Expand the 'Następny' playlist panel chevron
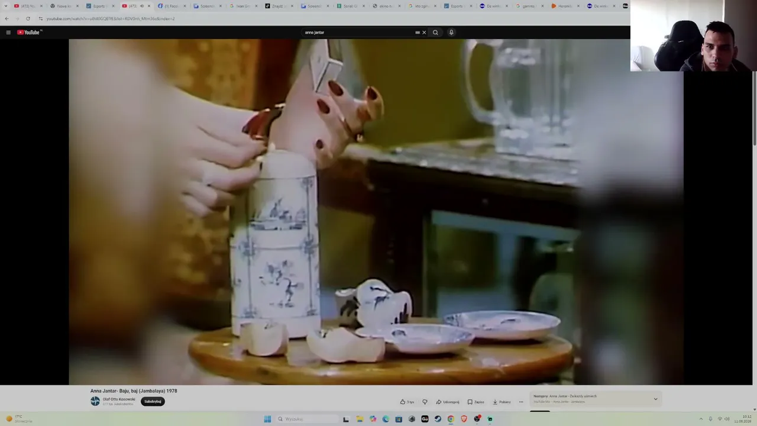The image size is (757, 426). 655,399
